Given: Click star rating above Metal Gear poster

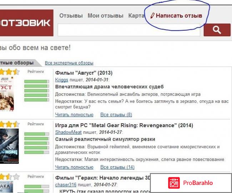Looking at the screenshot, I should click(x=10, y=124).
